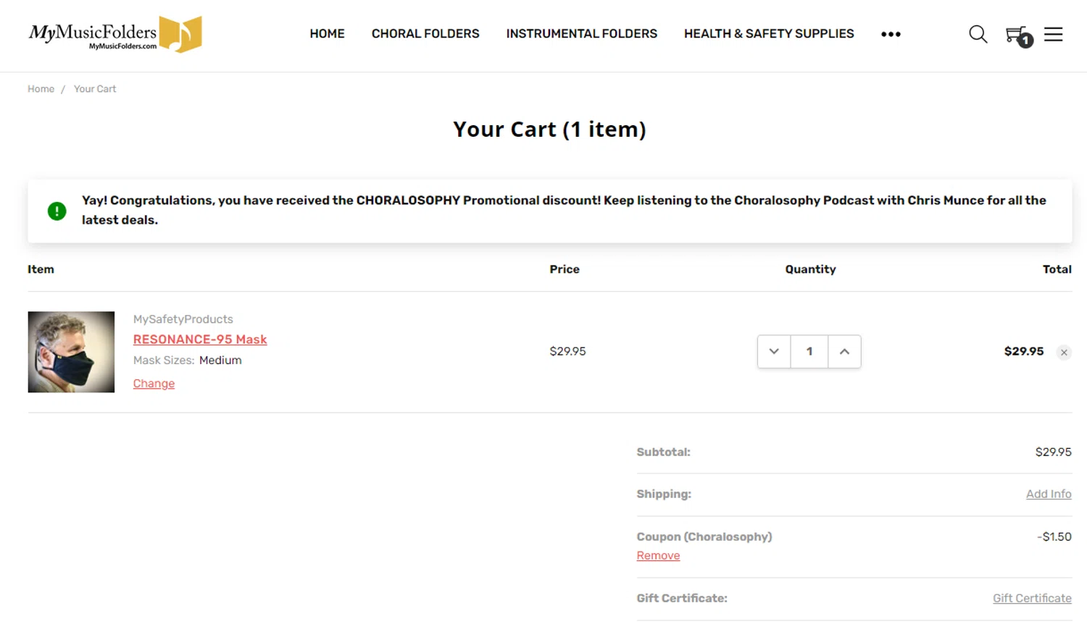Viewport: 1087px width, 632px height.
Task: Click the item Price $29.95 cell
Action: tap(567, 351)
